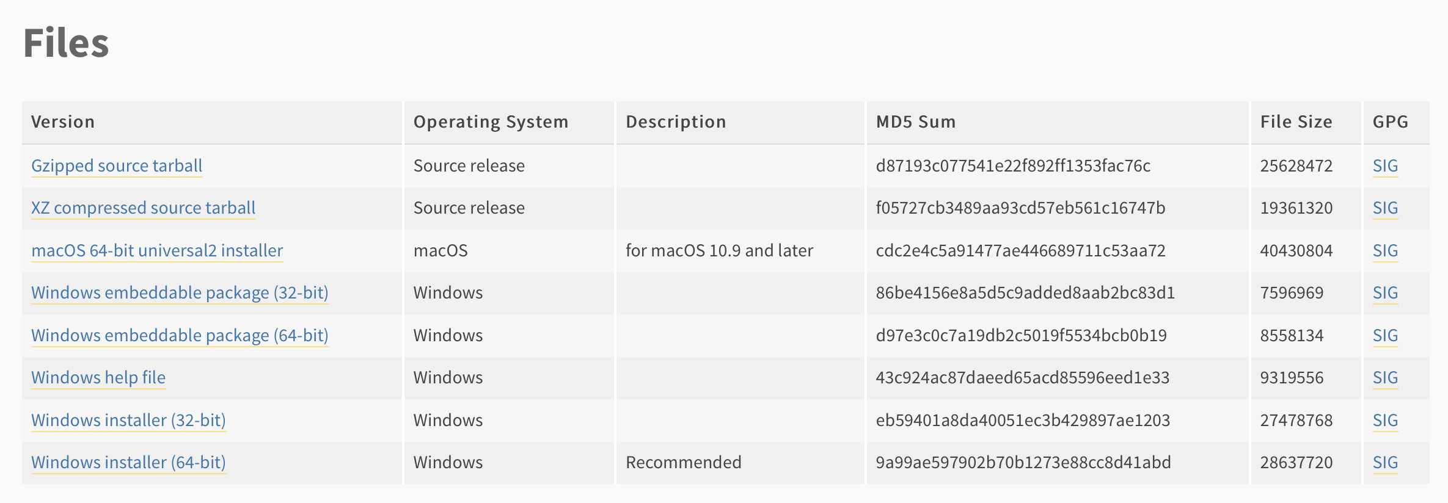Image resolution: width=1448 pixels, height=503 pixels.
Task: Open SIG link for Gzipped source tarball
Action: point(1385,166)
